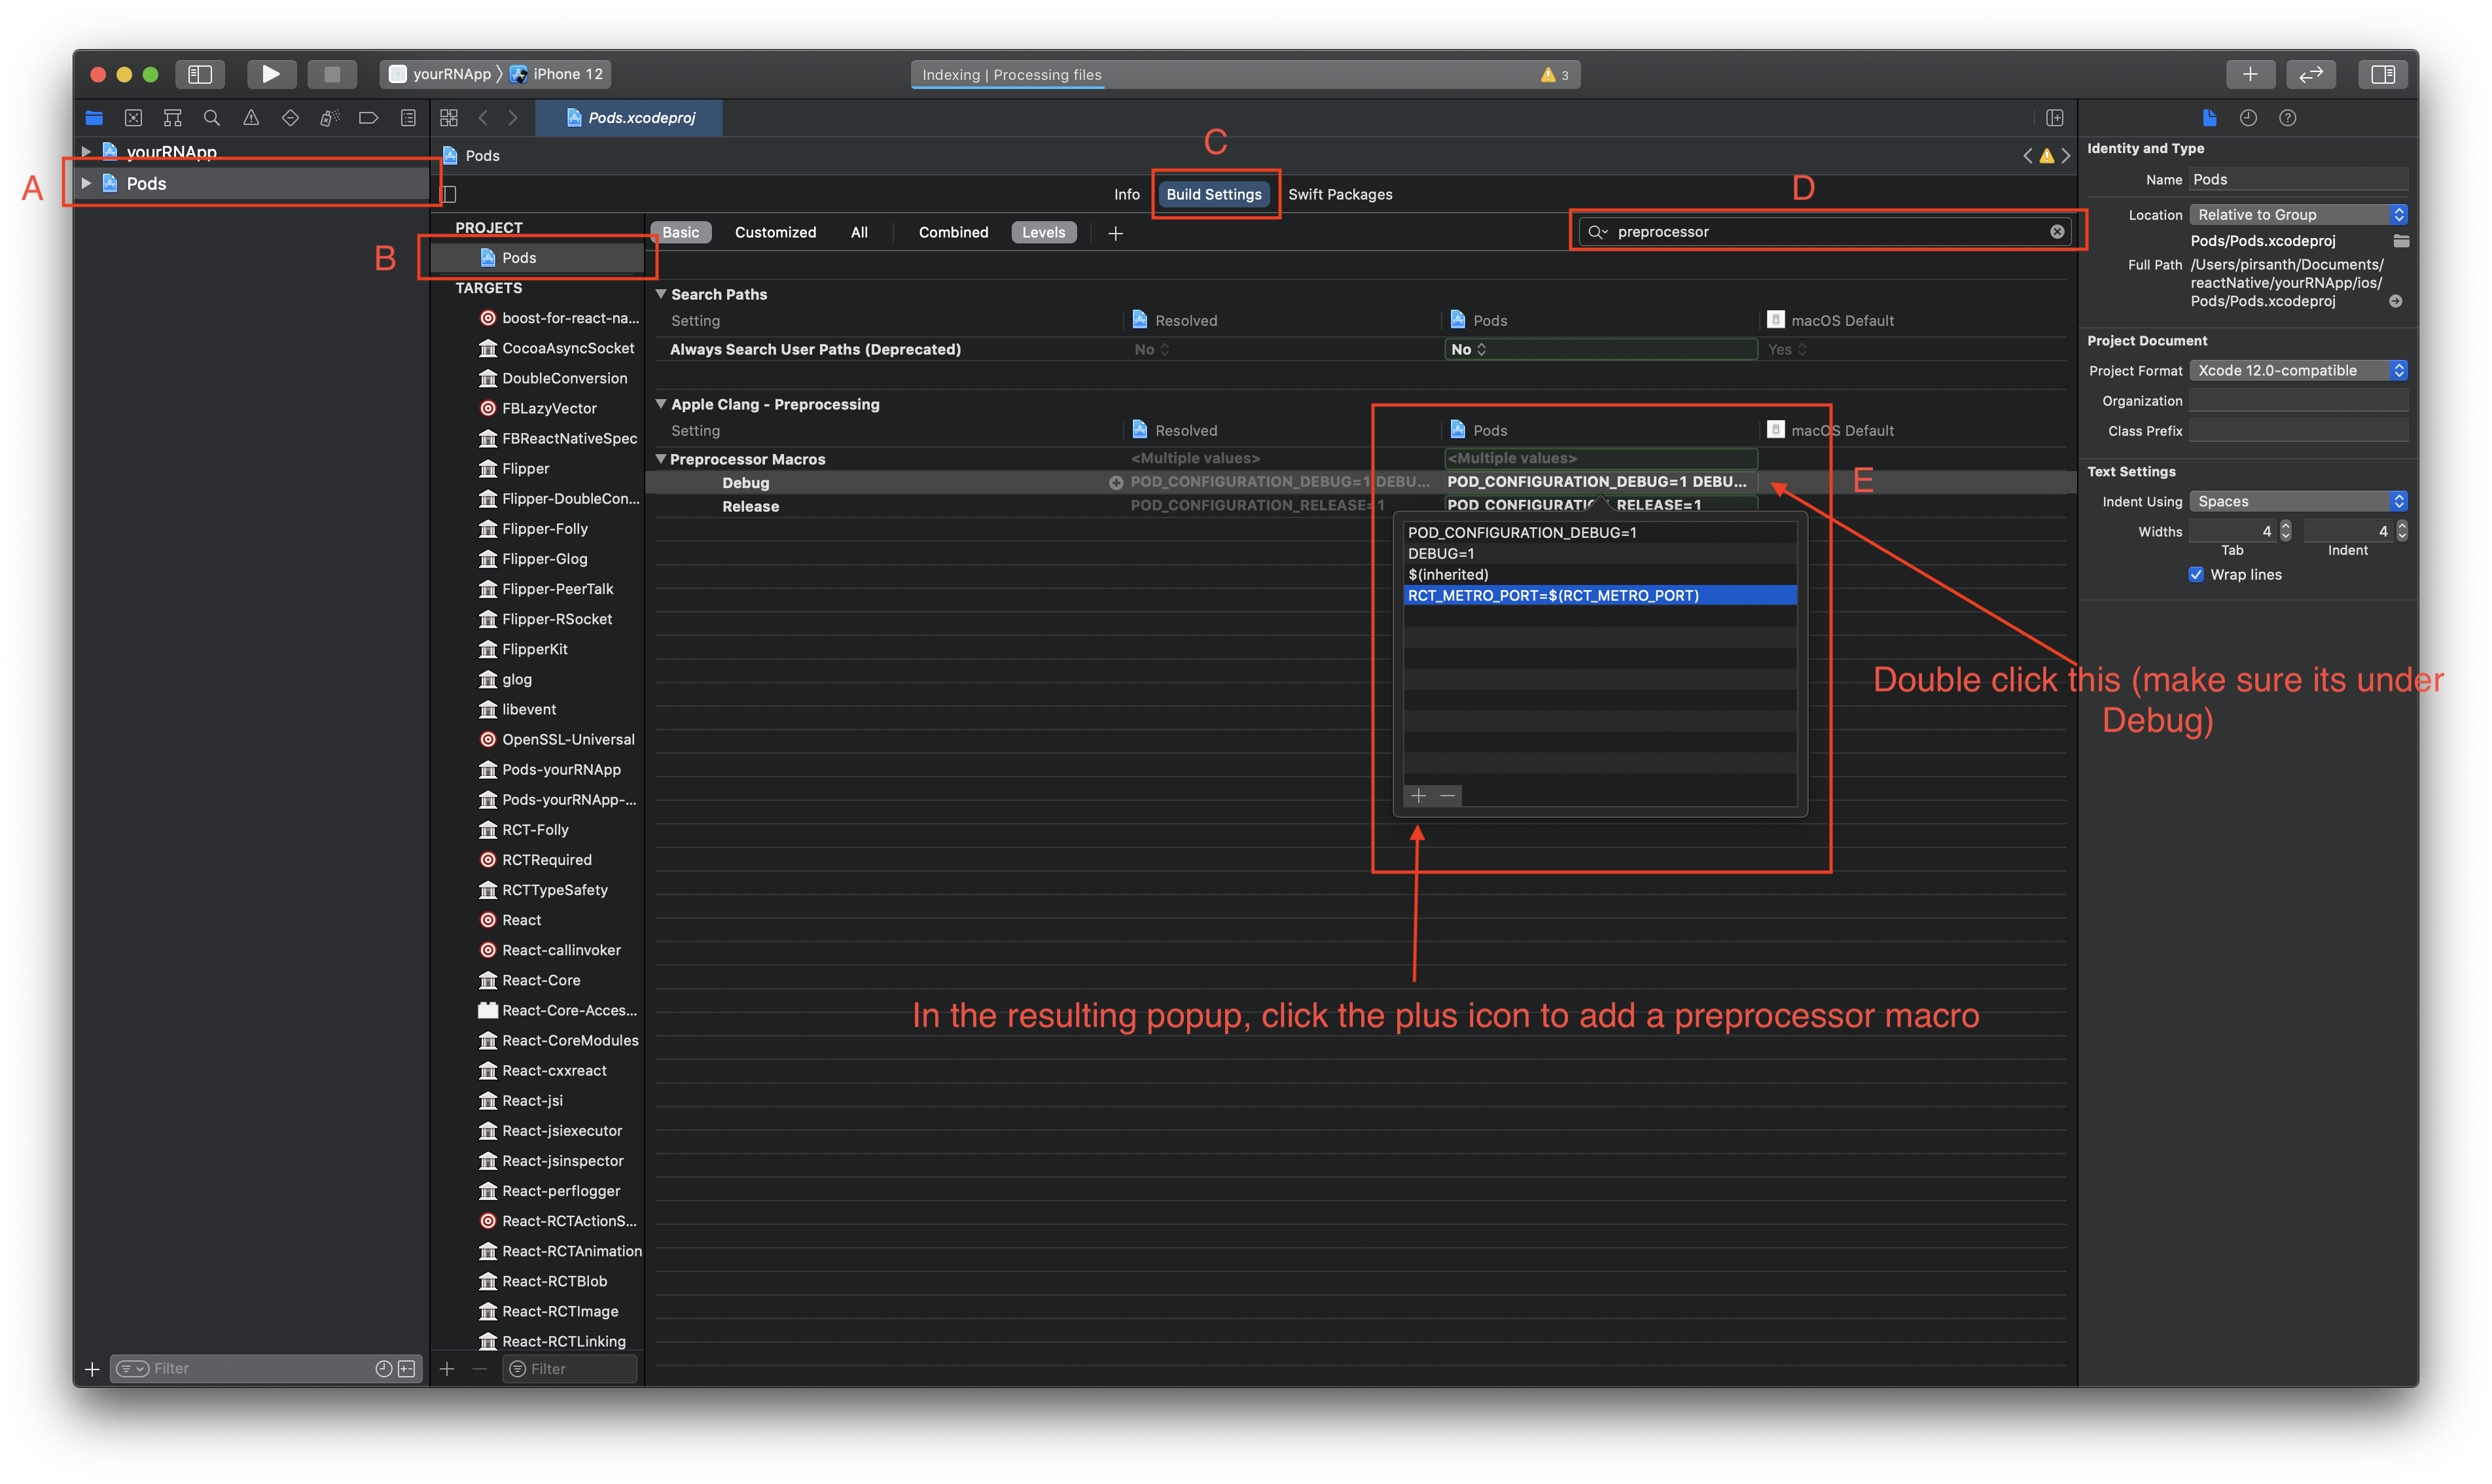Open the Breakpoint navigator icon

tap(368, 118)
